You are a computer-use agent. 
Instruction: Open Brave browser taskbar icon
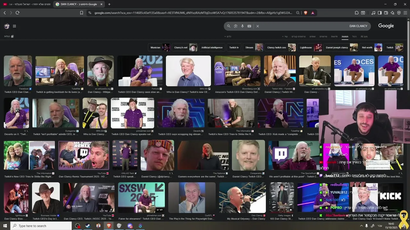(x=109, y=226)
